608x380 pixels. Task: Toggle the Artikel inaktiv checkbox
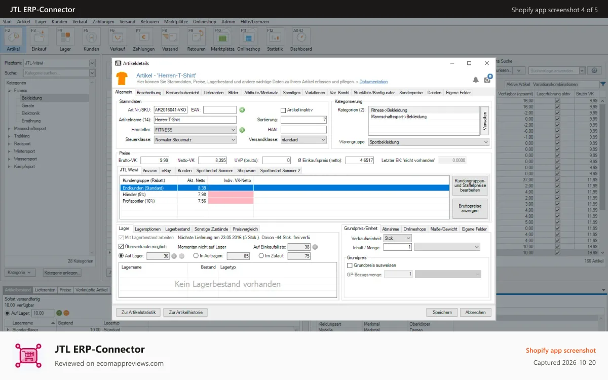pyautogui.click(x=283, y=110)
